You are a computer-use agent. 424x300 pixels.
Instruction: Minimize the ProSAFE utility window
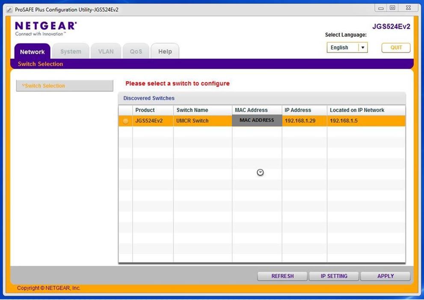click(381, 8)
